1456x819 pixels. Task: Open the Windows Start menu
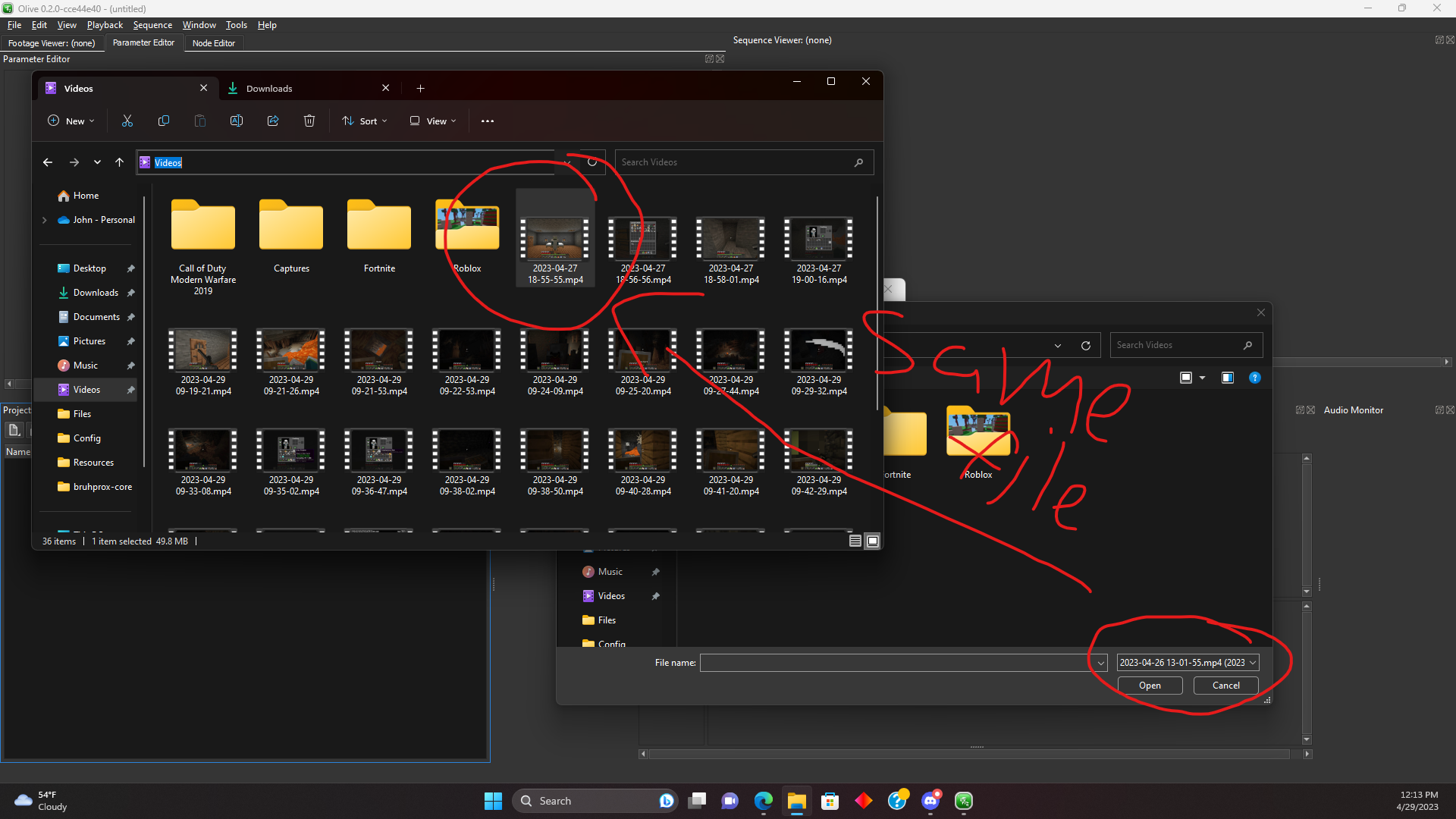(x=493, y=801)
